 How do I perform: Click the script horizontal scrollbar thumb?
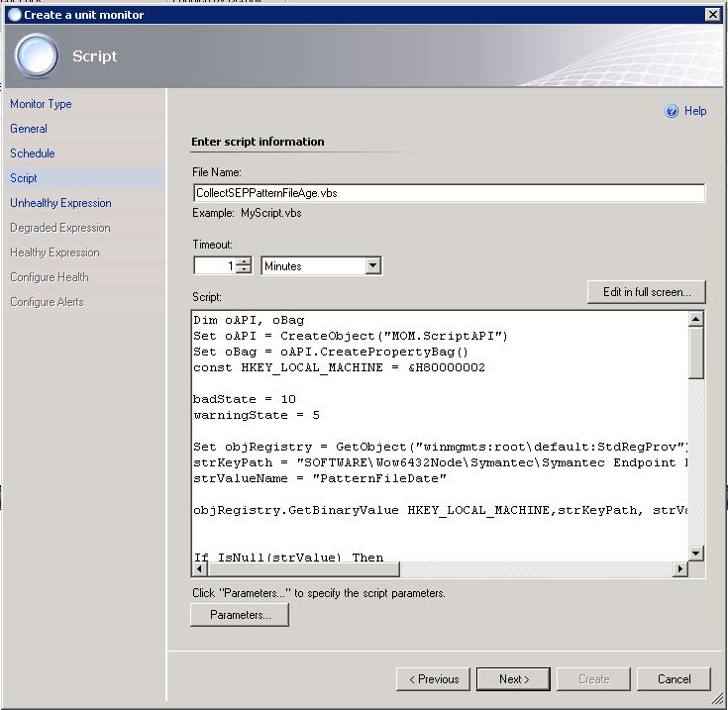(x=304, y=569)
